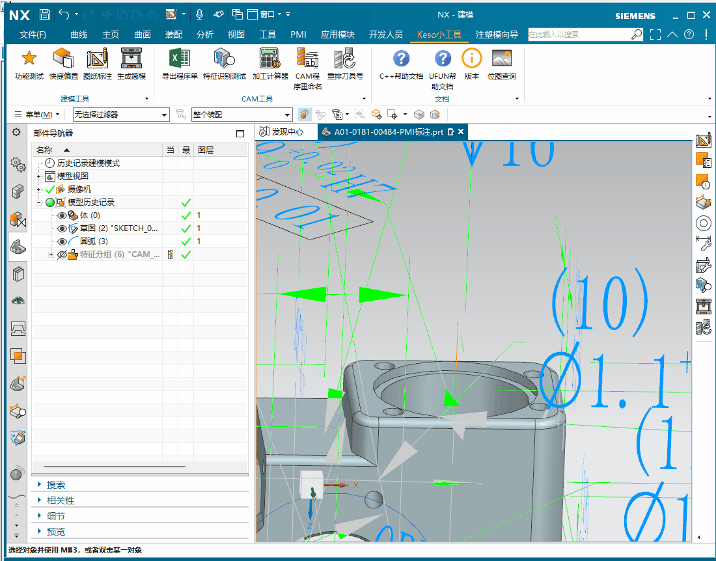Switch to the 注塑模向导 tab
Viewport: 716px width, 561px height.
click(497, 34)
